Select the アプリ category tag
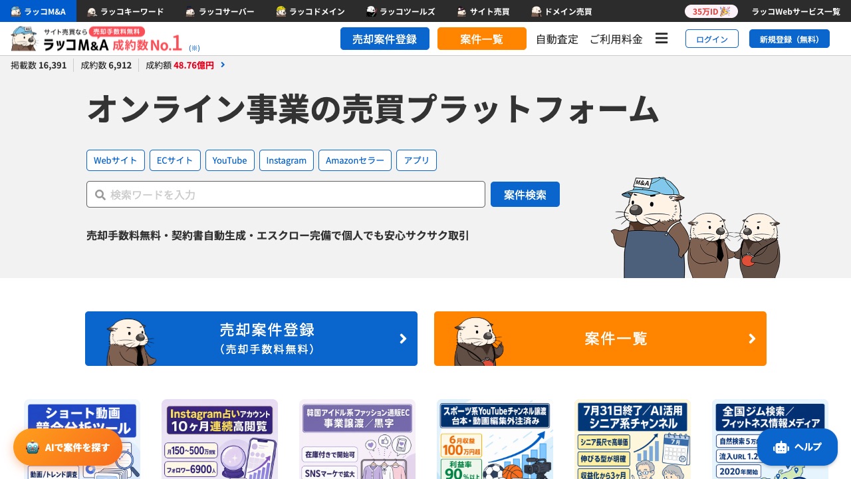 [x=417, y=160]
